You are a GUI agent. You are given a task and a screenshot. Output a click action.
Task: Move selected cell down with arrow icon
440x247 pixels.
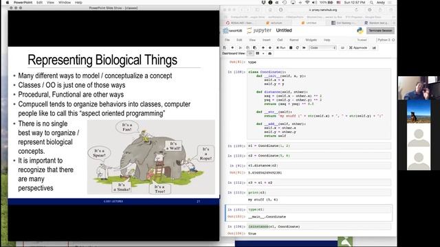[x=270, y=47]
